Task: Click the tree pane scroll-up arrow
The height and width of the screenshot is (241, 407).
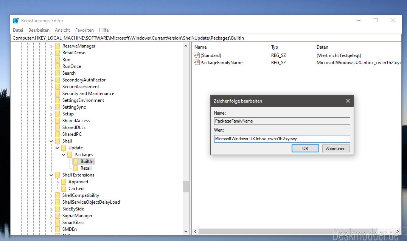Action: (186, 46)
